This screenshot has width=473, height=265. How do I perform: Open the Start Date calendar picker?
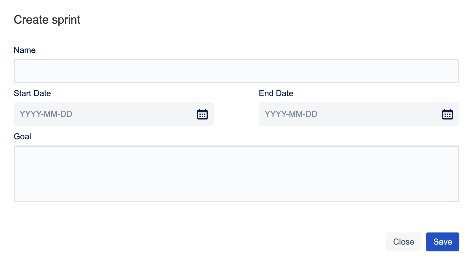tap(202, 114)
